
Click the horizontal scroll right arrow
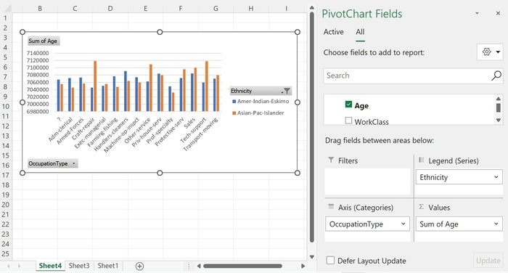point(303,266)
